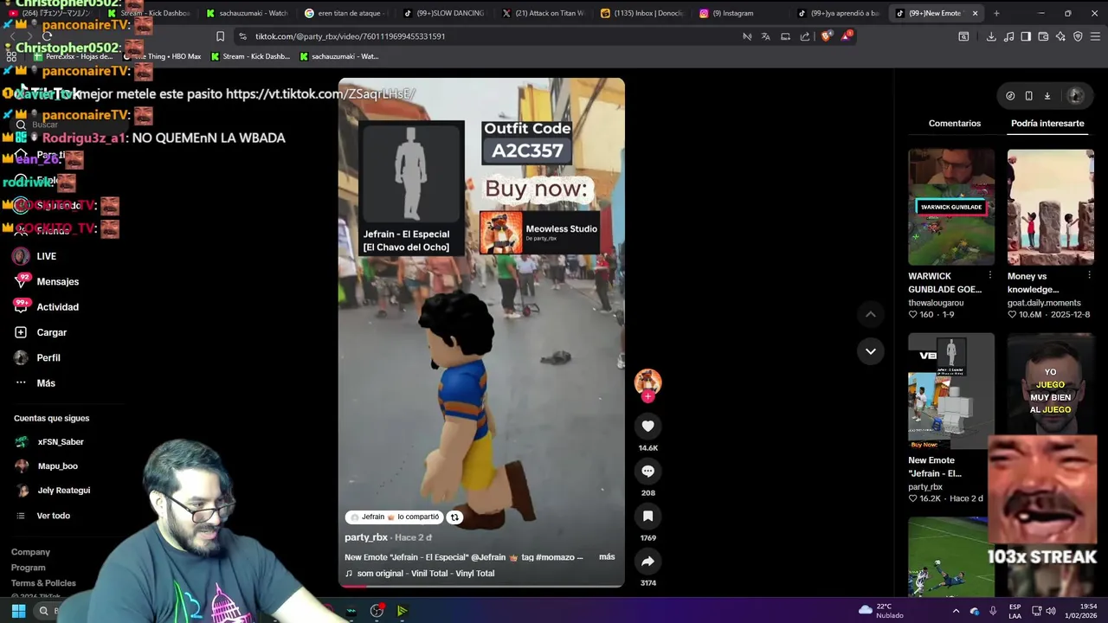The width and height of the screenshot is (1108, 623).
Task: Open the party_rbx profile name under the video
Action: pos(366,537)
